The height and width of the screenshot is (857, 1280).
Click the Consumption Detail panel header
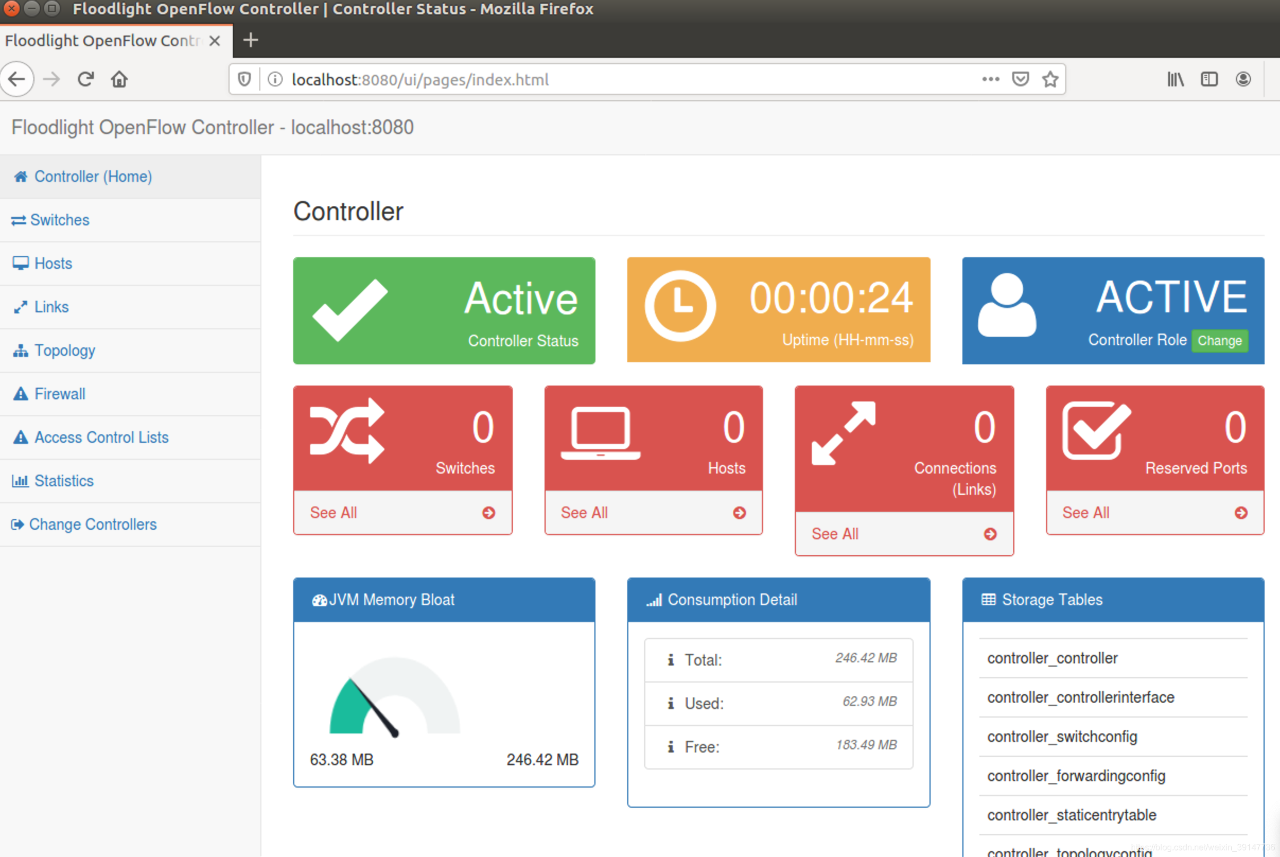(778, 600)
